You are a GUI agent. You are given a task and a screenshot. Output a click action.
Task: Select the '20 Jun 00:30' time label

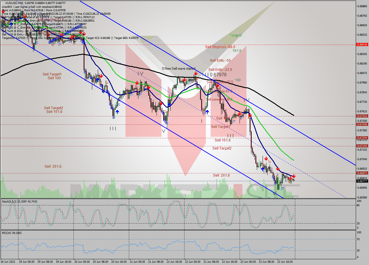[82, 262]
